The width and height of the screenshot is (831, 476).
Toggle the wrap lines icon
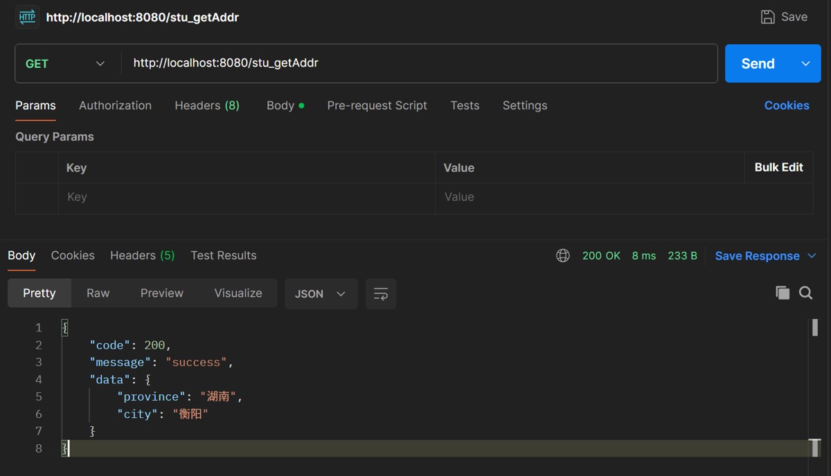click(x=381, y=294)
